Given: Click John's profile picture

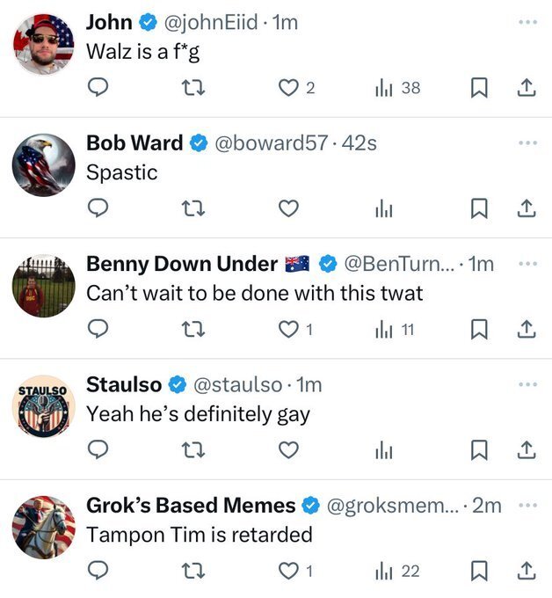Looking at the screenshot, I should pos(45,44).
